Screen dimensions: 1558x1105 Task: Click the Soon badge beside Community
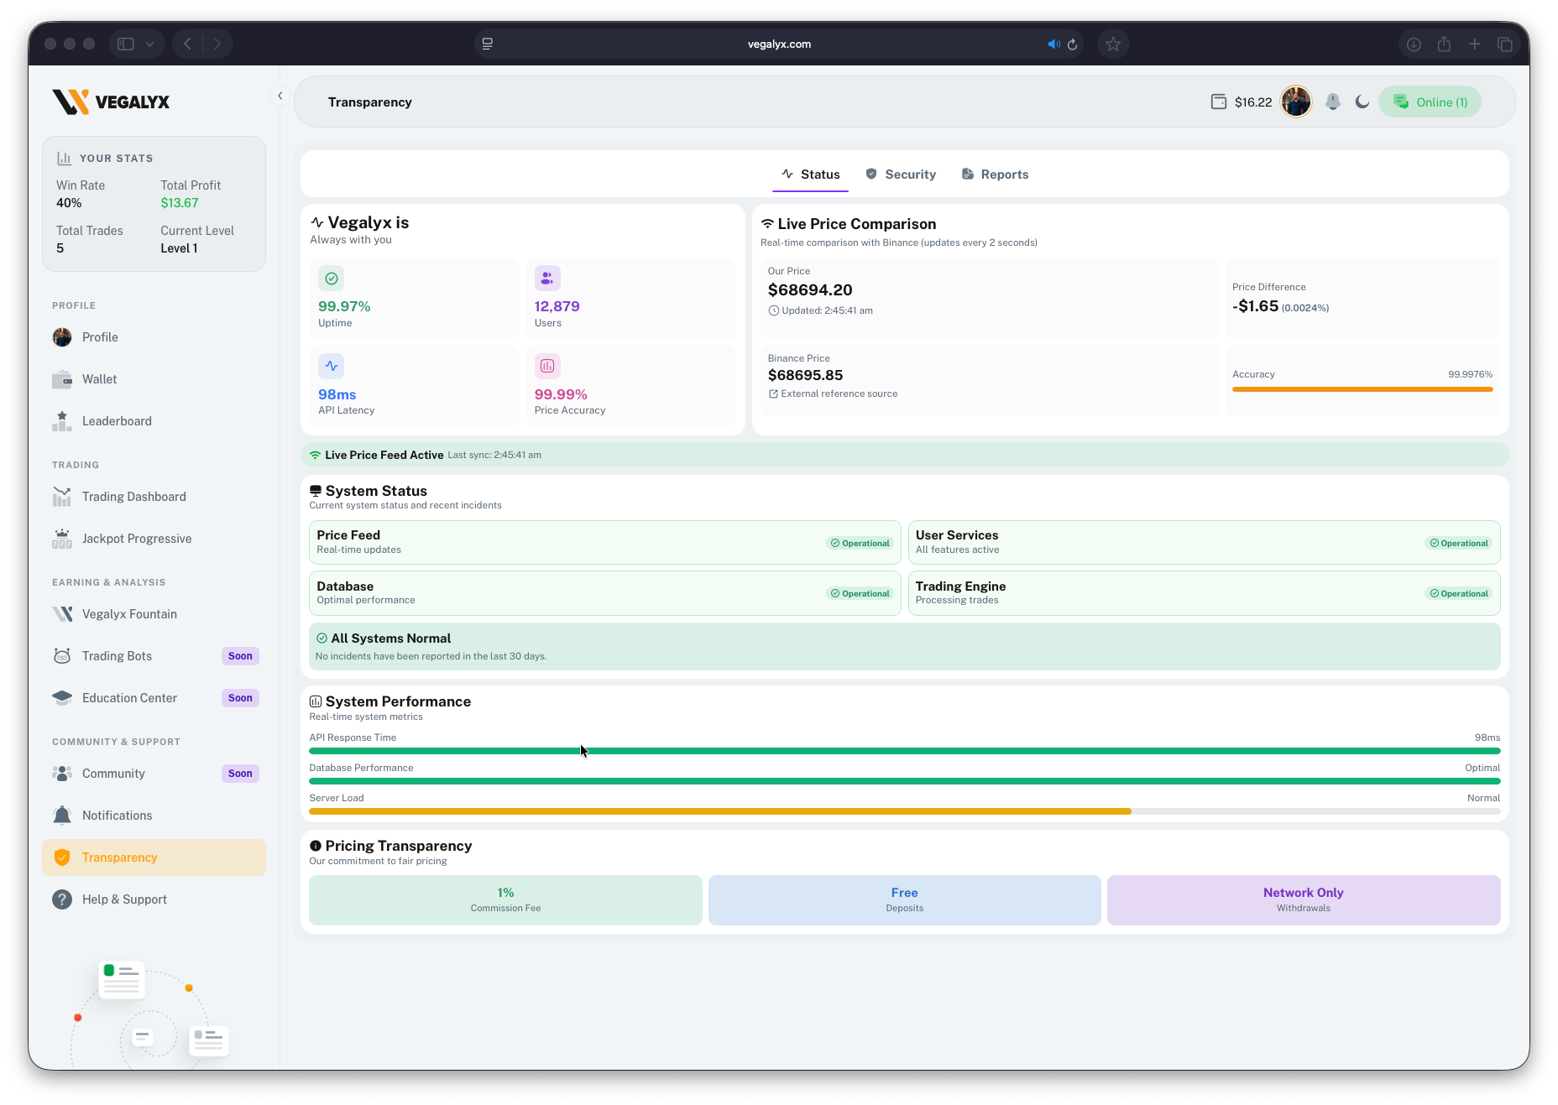240,774
